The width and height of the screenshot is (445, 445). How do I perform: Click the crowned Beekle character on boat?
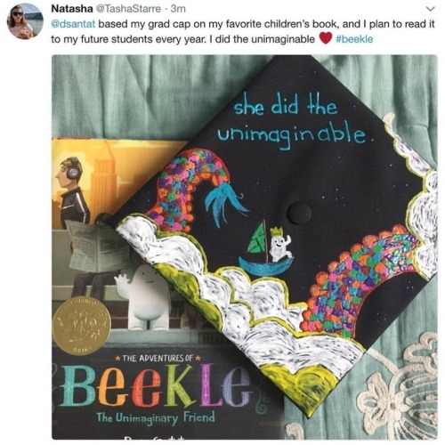280,244
